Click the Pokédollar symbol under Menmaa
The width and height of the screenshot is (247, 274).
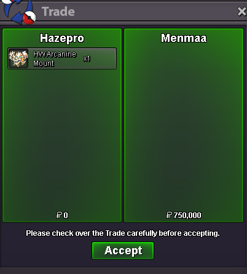pyautogui.click(x=169, y=215)
